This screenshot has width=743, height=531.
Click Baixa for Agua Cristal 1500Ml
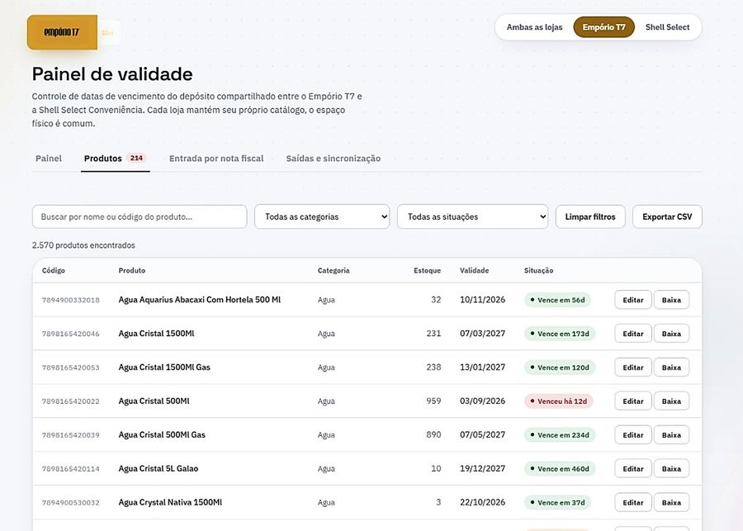671,334
